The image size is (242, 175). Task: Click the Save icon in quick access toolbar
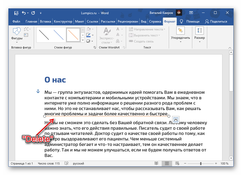(x=16, y=13)
